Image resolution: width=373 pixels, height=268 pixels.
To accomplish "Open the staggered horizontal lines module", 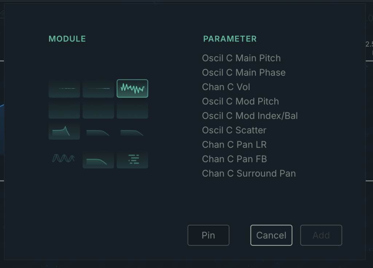I will [132, 159].
